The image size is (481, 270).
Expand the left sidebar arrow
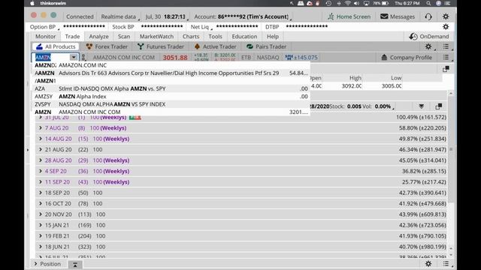[x=28, y=150]
